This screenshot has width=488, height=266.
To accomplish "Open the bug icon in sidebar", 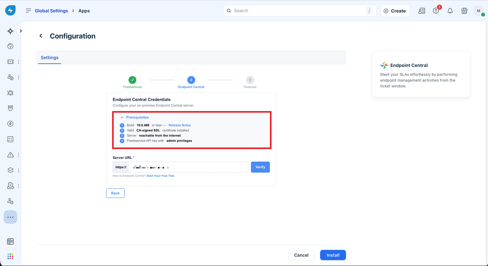I will (10, 93).
